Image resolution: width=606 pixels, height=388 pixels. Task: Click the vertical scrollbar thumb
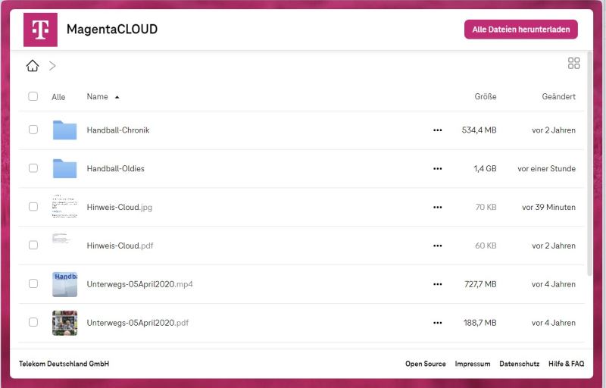click(590, 164)
